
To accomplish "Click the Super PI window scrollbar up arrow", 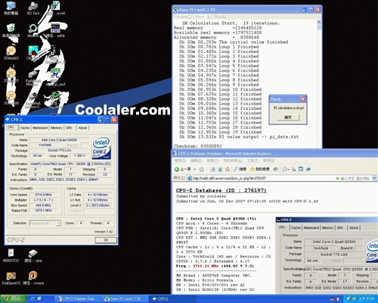I will pyautogui.click(x=319, y=23).
